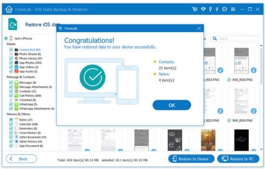
Task: Uncheck the IMG_0024.PNG checkbox
Action: coord(229,121)
